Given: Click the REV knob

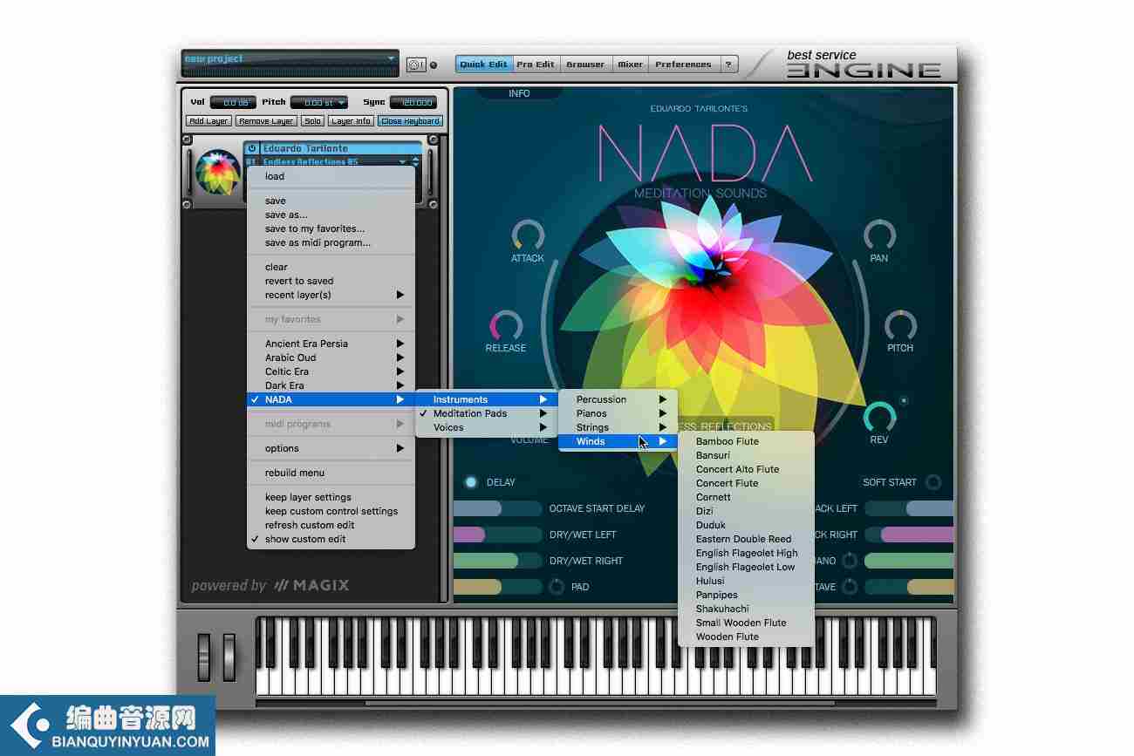Looking at the screenshot, I should (879, 417).
